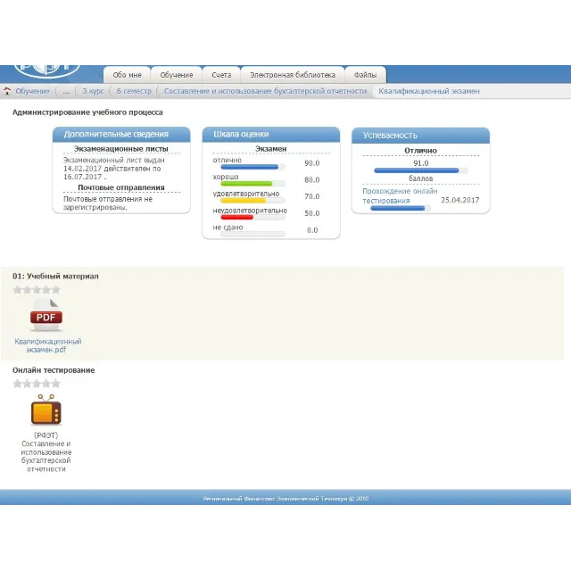Click the home icon in breadcrumb
This screenshot has height=571, width=571.
7,91
